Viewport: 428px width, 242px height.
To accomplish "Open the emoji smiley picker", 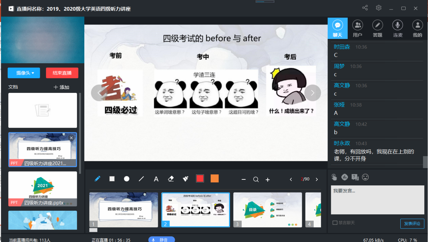I will click(365, 177).
